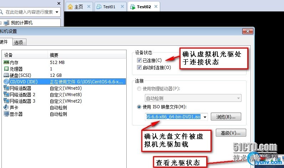
Task: Close the 主页 tab
Action: pos(89,6)
